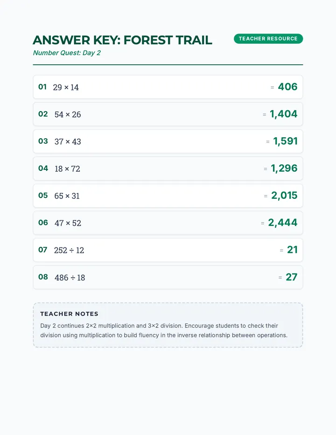Viewport: 336px width, 435px height.
Task: Click the 2,444 answer value
Action: (x=283, y=223)
